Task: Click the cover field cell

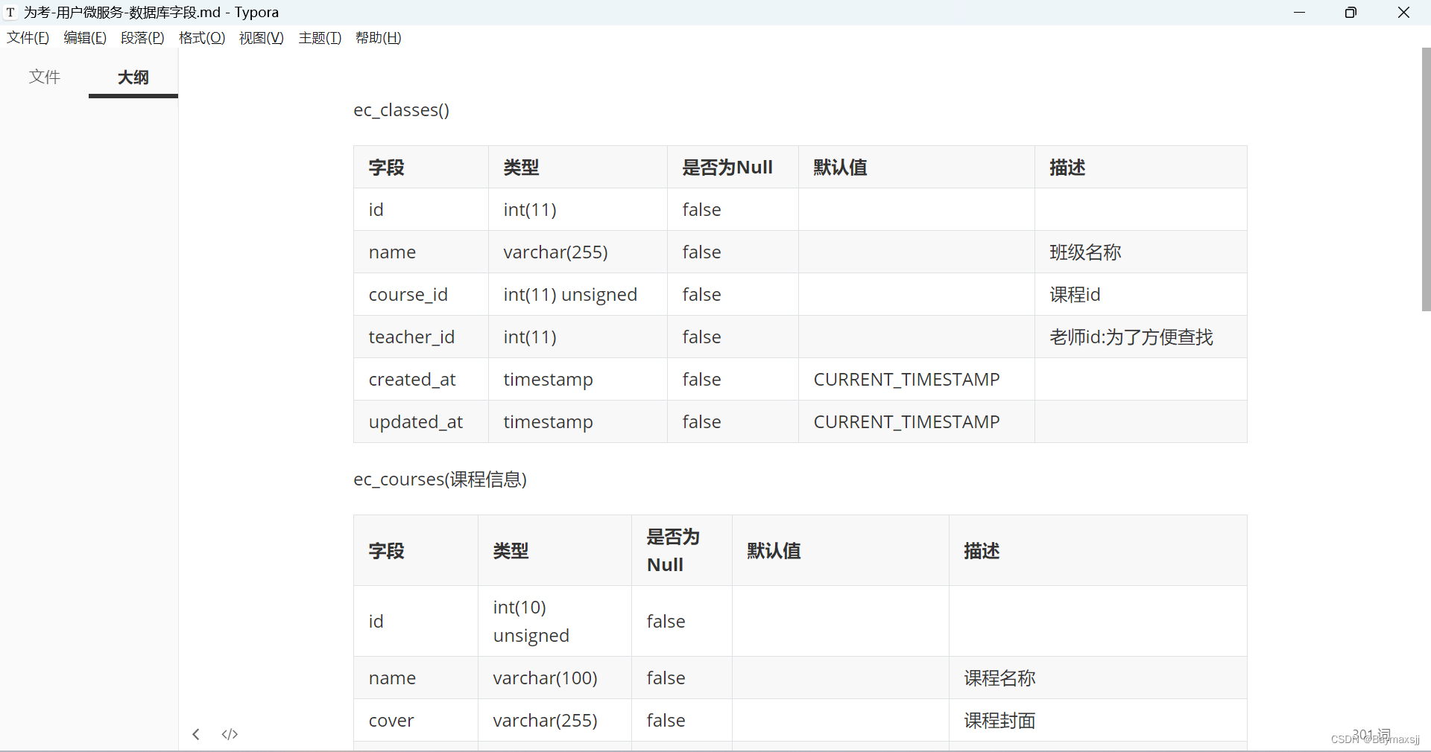Action: tap(416, 721)
